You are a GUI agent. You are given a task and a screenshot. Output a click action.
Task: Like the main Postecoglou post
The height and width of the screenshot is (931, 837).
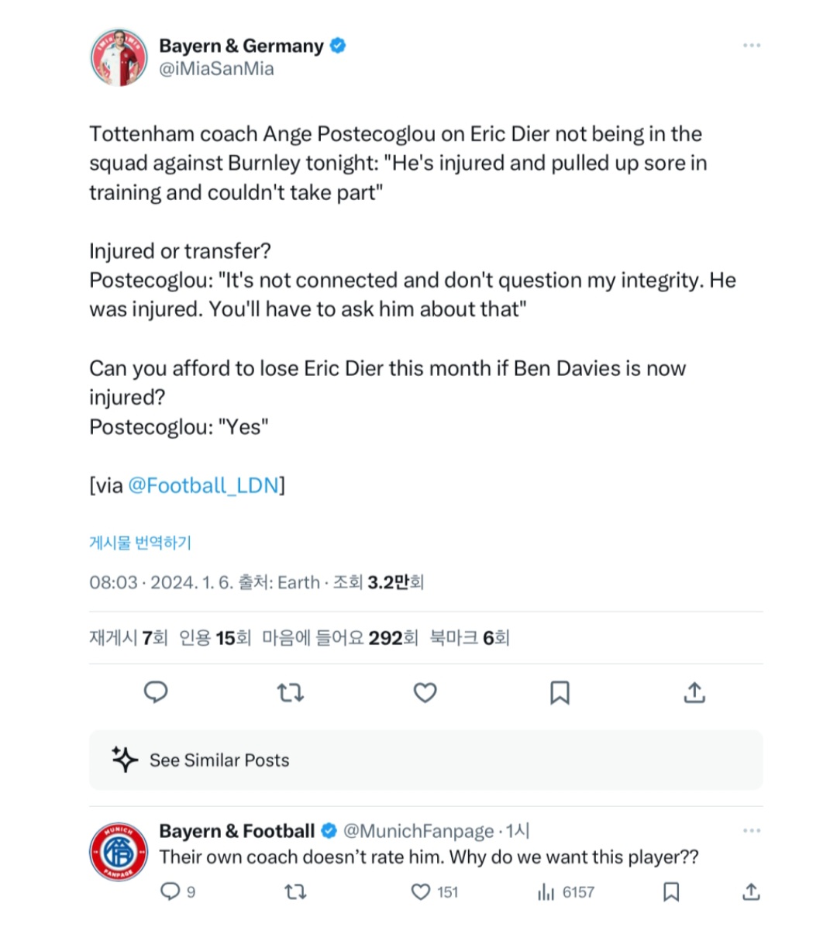pyautogui.click(x=425, y=692)
